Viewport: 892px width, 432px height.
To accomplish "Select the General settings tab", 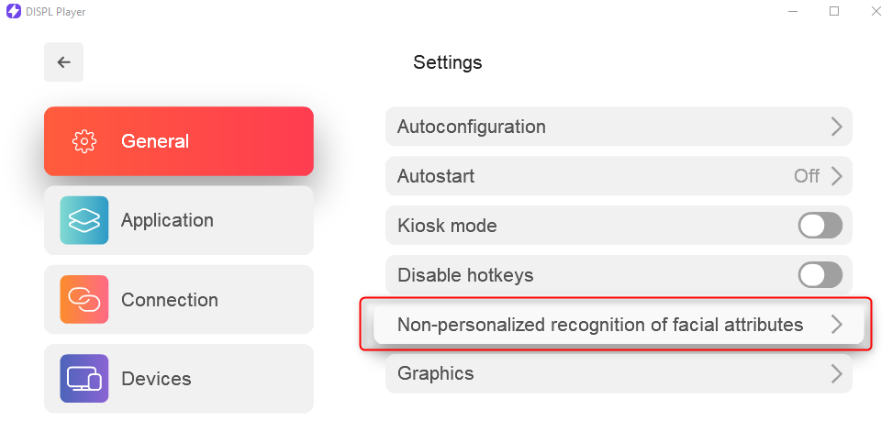I will [179, 141].
